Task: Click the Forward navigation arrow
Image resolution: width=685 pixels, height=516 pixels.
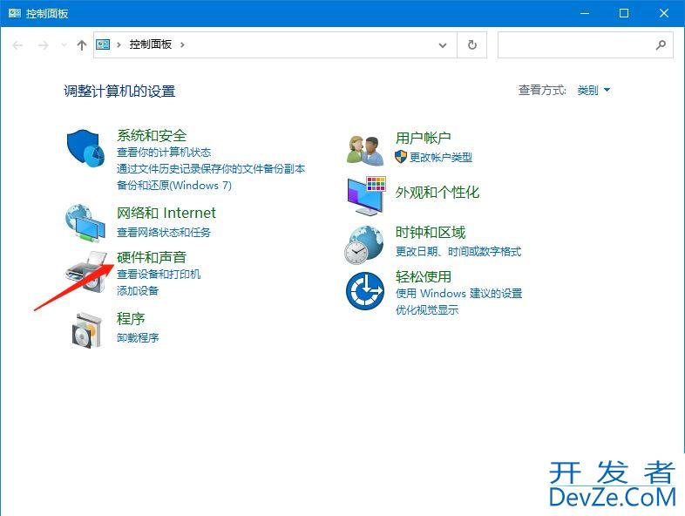Action: click(x=43, y=45)
